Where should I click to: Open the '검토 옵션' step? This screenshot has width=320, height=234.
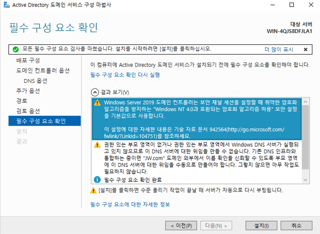click(28, 111)
